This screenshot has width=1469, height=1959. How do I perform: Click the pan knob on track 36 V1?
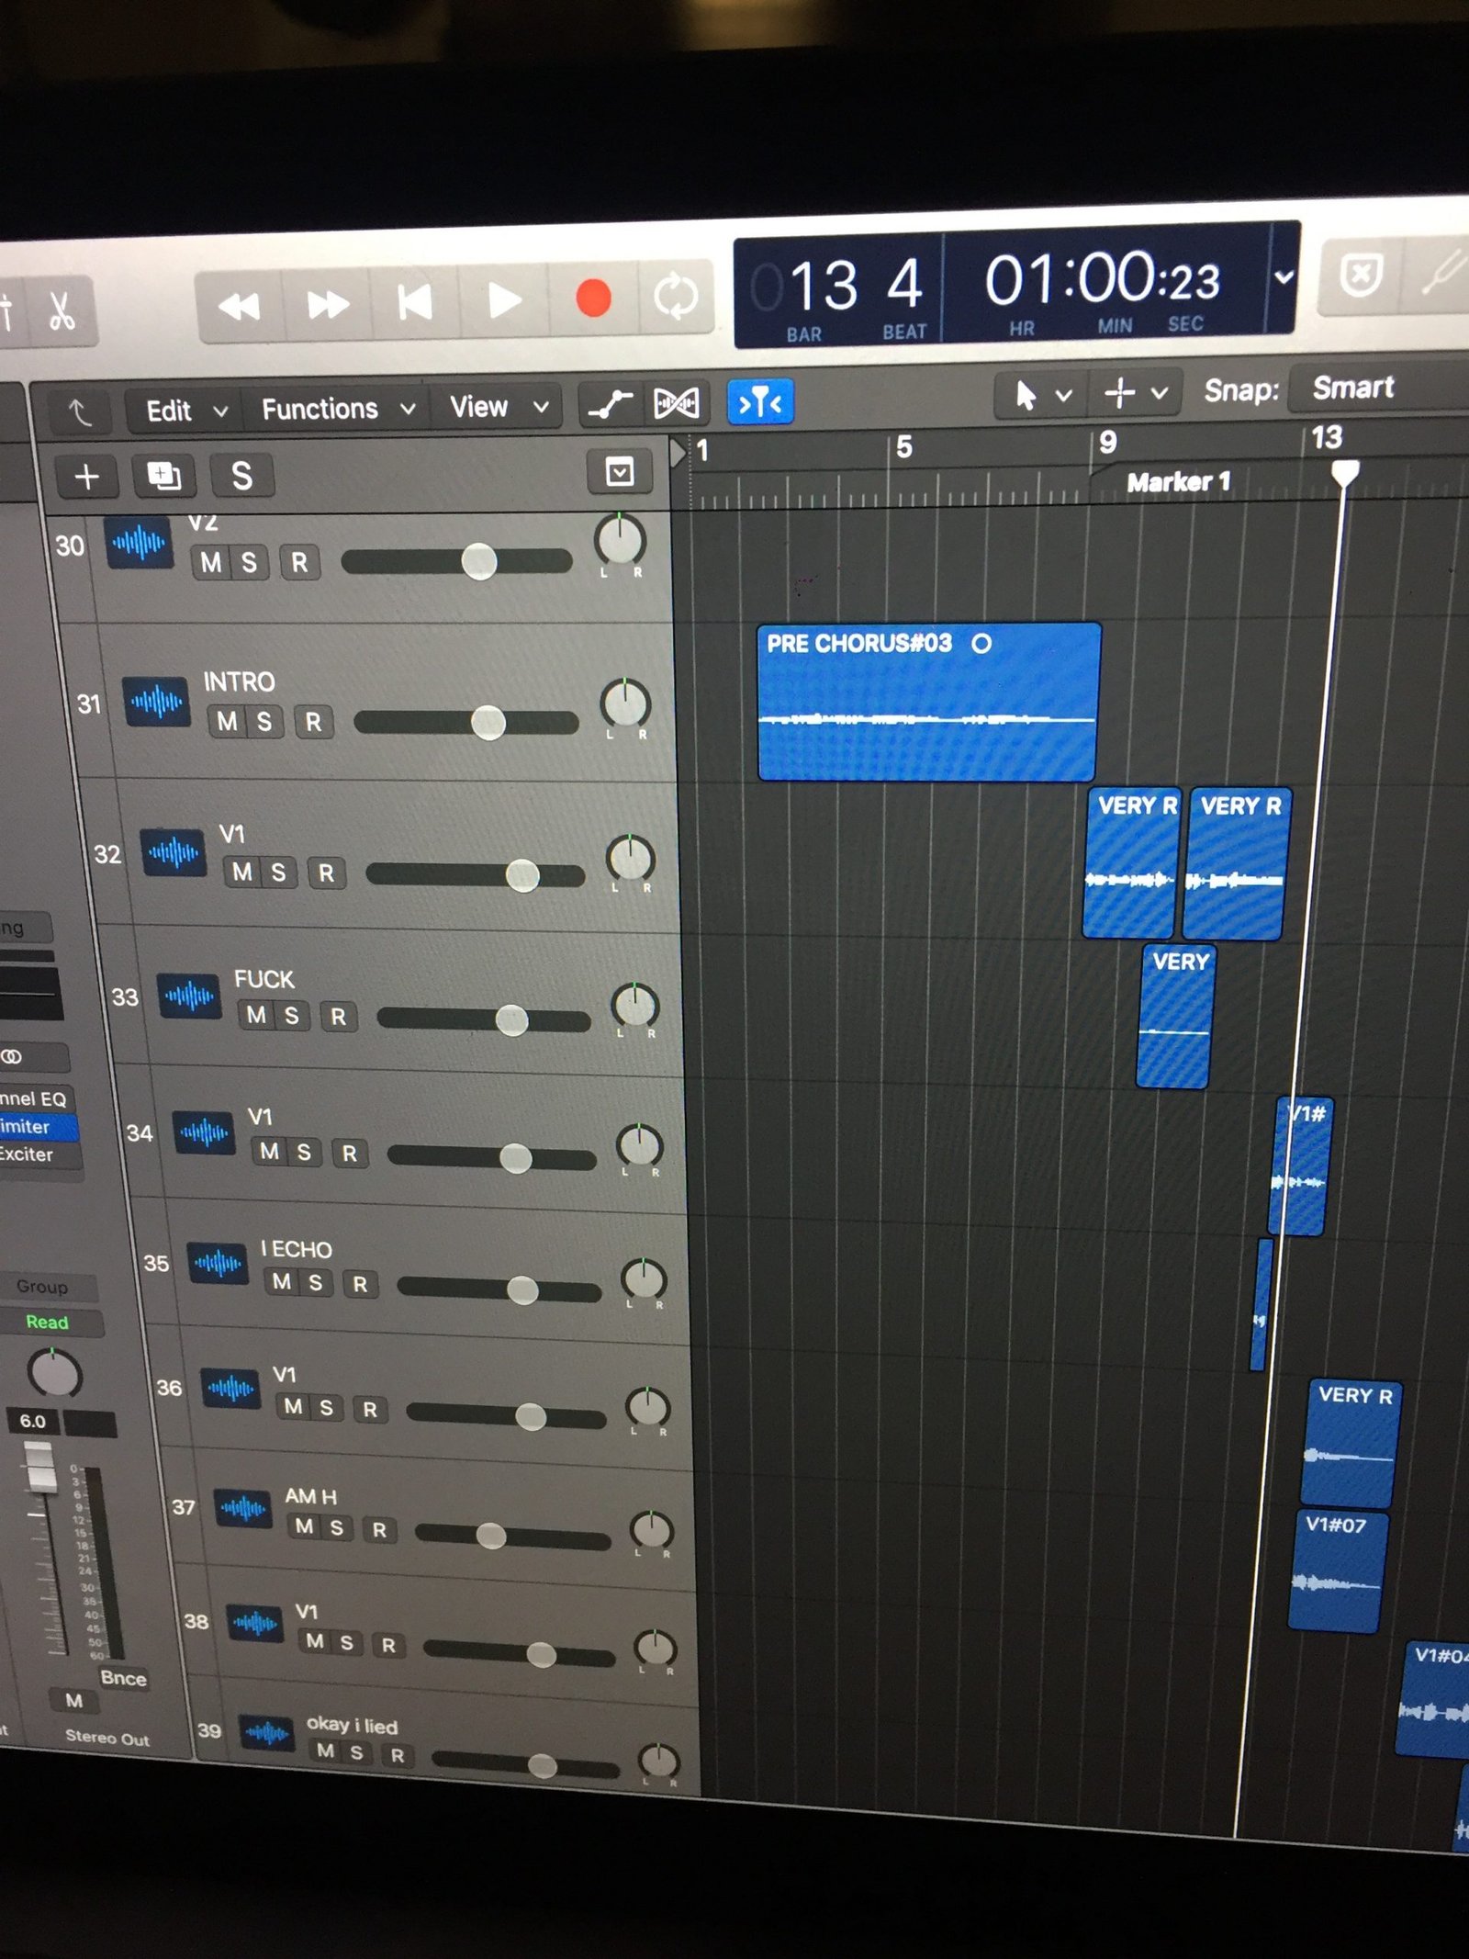point(647,1407)
